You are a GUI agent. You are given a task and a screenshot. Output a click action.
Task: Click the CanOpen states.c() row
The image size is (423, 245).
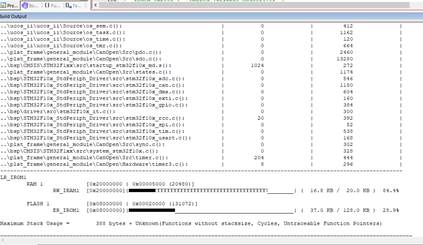[200, 72]
